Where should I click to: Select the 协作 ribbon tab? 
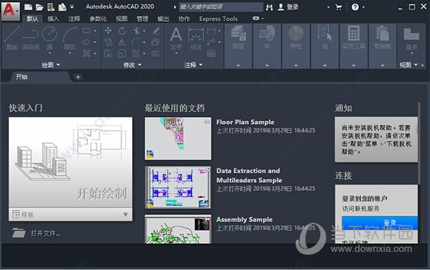[184, 19]
